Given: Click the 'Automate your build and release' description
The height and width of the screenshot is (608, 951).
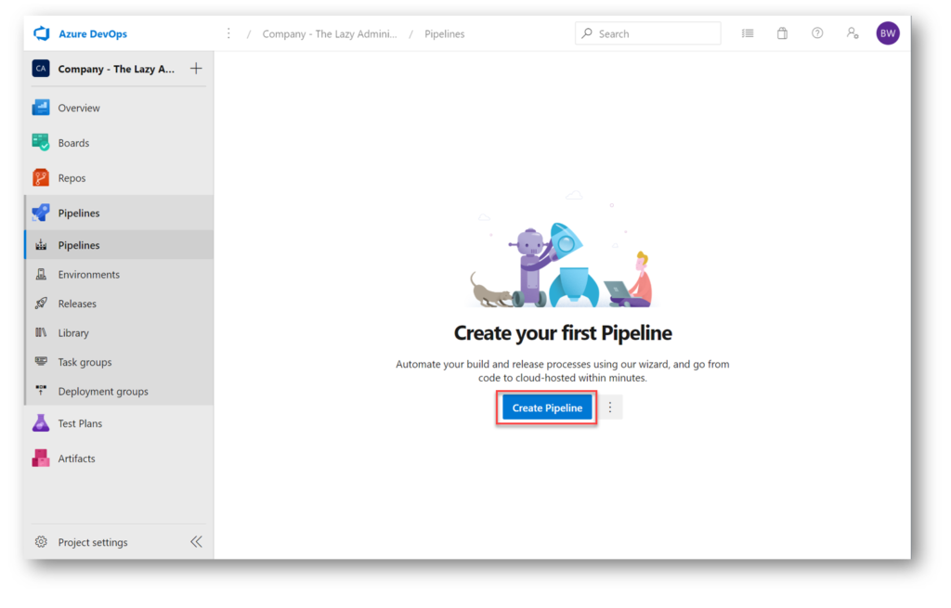Looking at the screenshot, I should pos(563,371).
